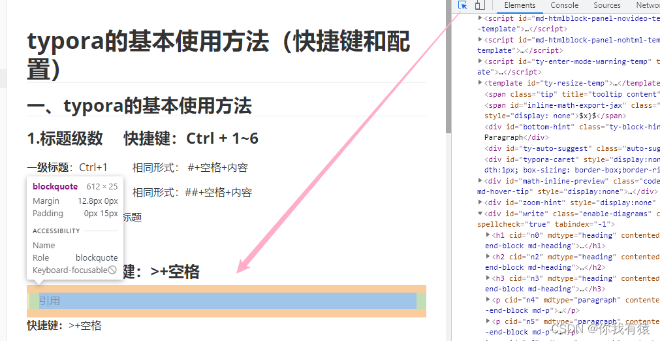Click the bottom '快捷键：>+空格' paragraph
660x341 pixels.
click(x=64, y=325)
